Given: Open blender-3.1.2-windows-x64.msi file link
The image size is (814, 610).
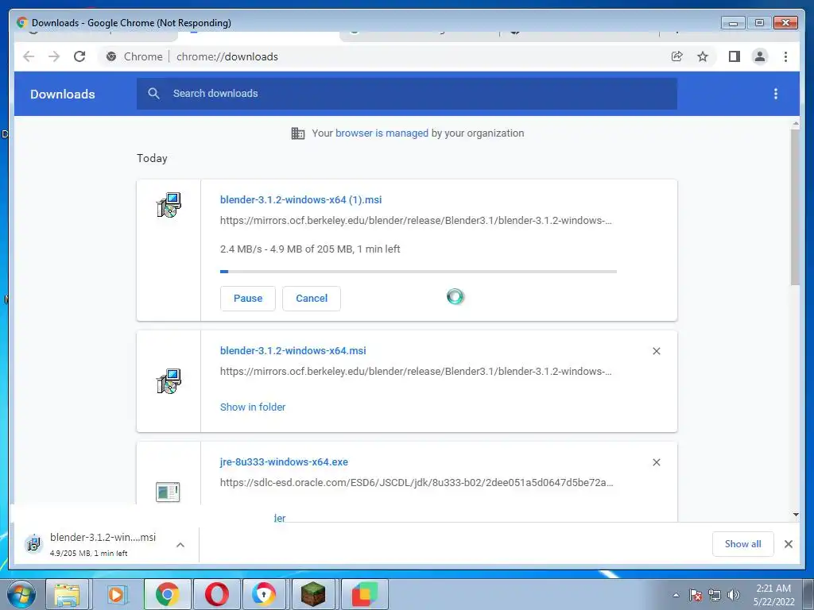Looking at the screenshot, I should 293,350.
